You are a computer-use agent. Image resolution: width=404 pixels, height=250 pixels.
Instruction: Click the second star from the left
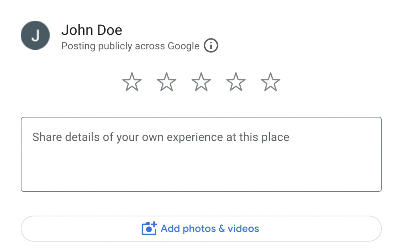coord(167,82)
